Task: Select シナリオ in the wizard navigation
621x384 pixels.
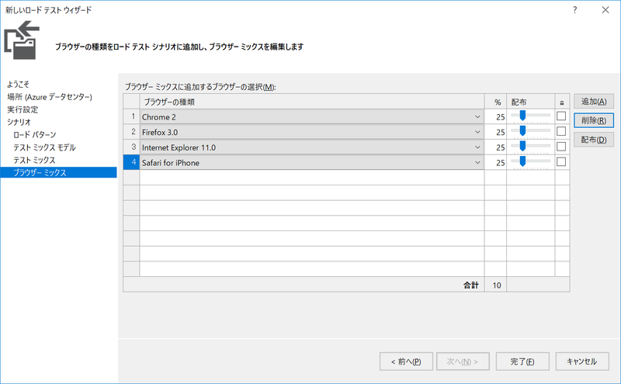Action: pyautogui.click(x=19, y=122)
